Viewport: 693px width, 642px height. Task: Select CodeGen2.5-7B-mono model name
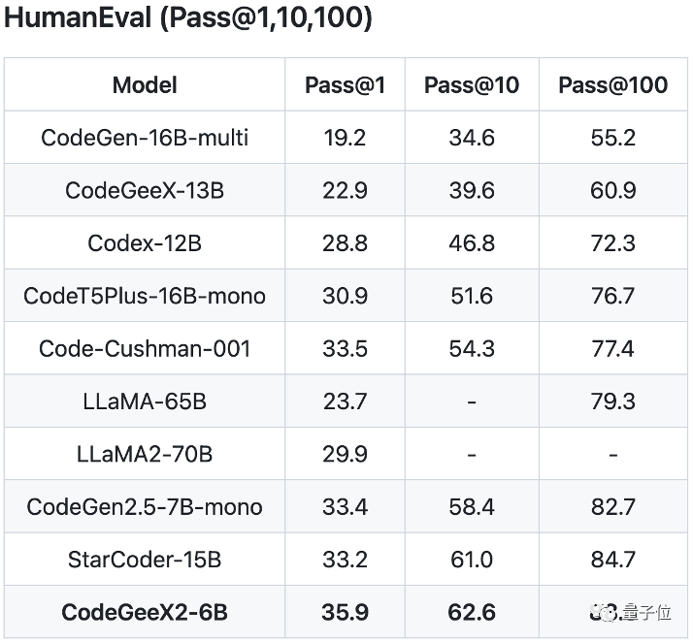(x=145, y=507)
